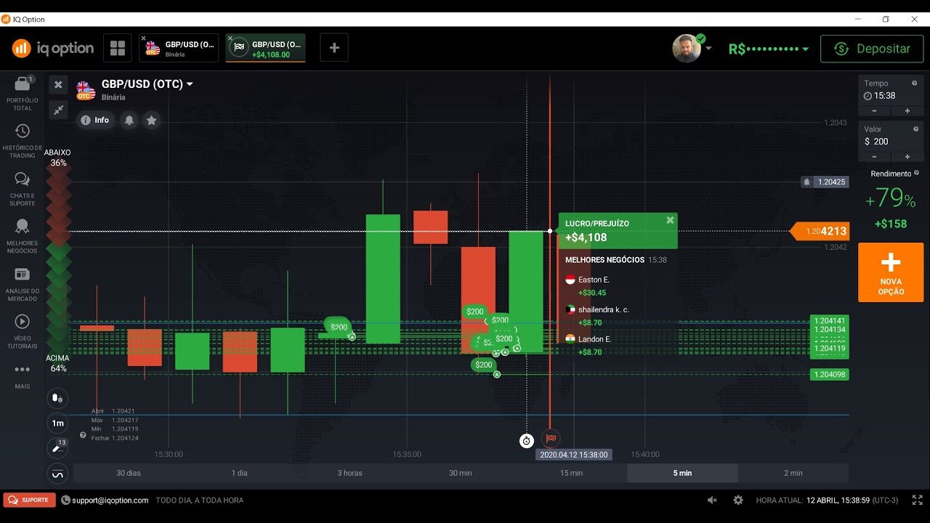Select the 2 min timeframe
The width and height of the screenshot is (930, 523).
click(793, 473)
